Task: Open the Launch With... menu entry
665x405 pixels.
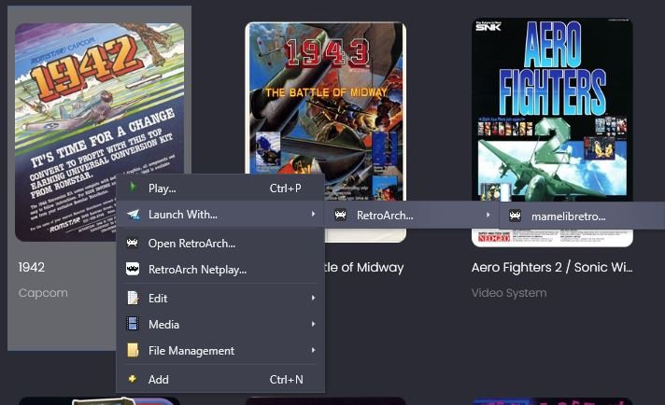Action: tap(220, 215)
